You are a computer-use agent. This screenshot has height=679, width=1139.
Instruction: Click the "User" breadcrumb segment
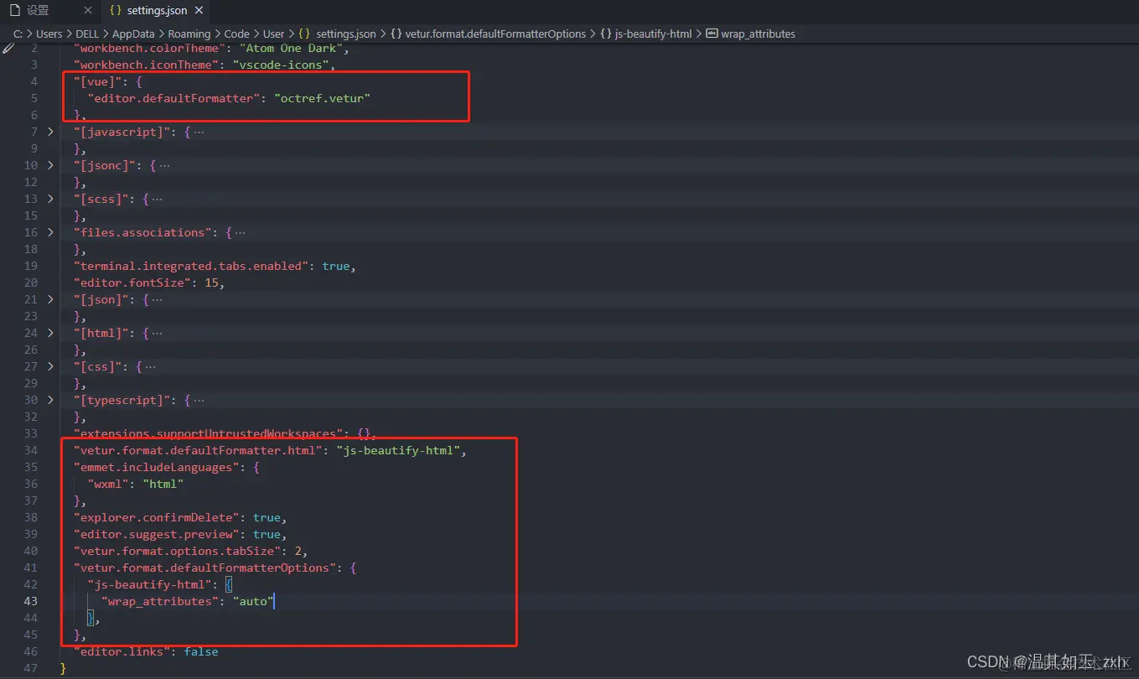pyautogui.click(x=273, y=34)
